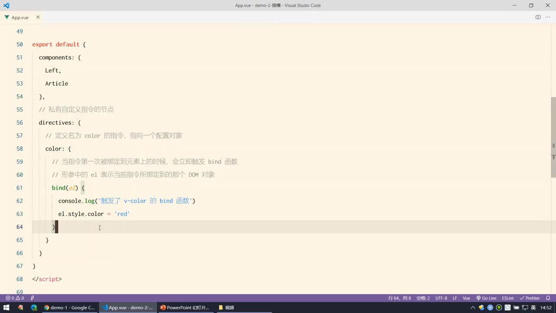Click the lightning bolt status bar icon

point(32,298)
